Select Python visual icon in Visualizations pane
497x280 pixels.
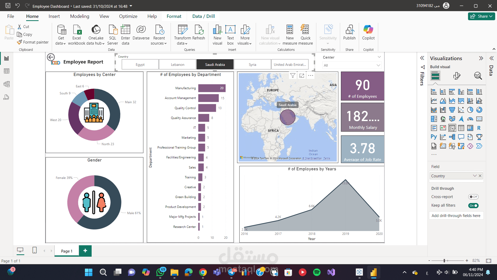click(434, 137)
